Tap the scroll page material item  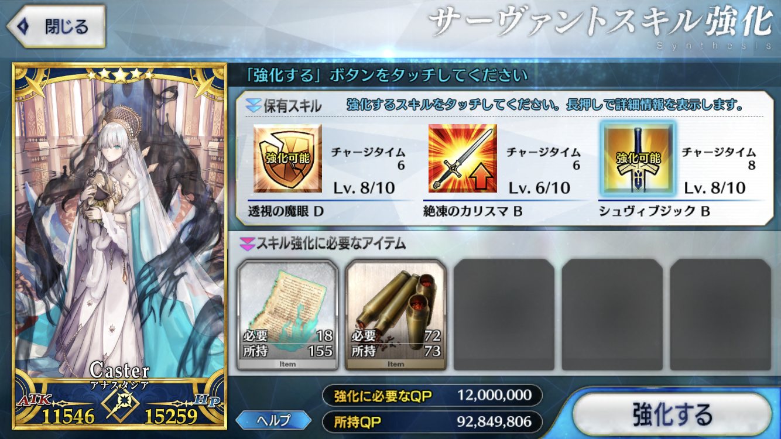pyautogui.click(x=287, y=315)
